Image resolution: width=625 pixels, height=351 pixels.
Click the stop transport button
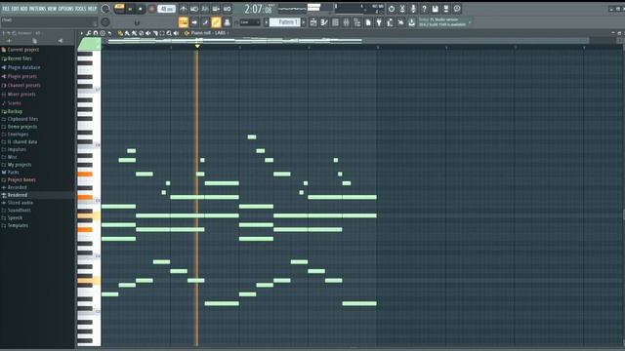pos(141,9)
